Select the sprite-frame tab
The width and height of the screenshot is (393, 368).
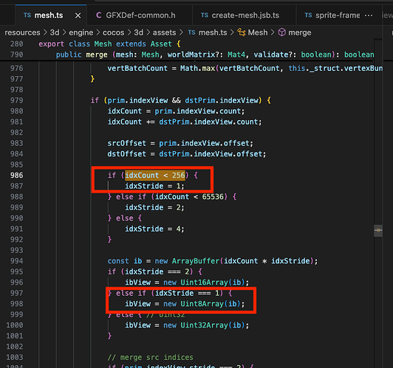(332, 15)
